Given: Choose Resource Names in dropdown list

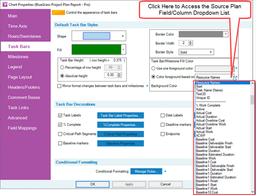Looking at the screenshot, I should tap(223, 83).
